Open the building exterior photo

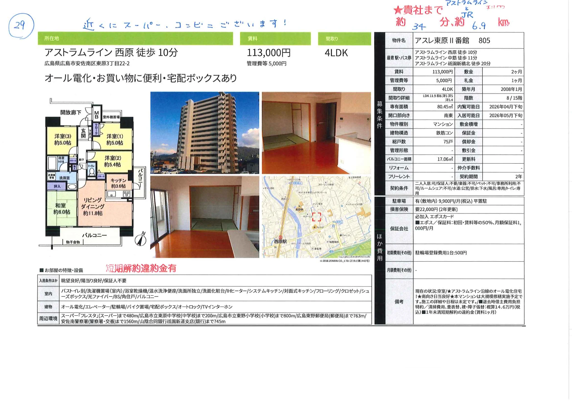click(204, 133)
